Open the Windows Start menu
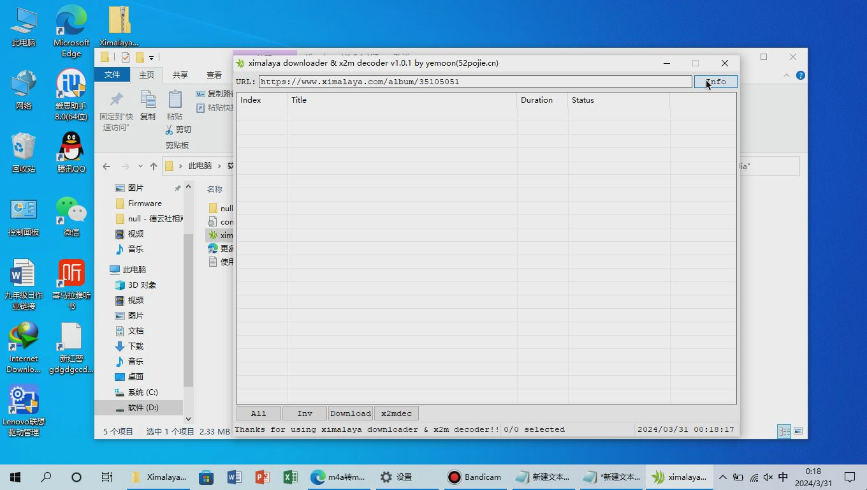This screenshot has width=867, height=490. pyautogui.click(x=15, y=477)
